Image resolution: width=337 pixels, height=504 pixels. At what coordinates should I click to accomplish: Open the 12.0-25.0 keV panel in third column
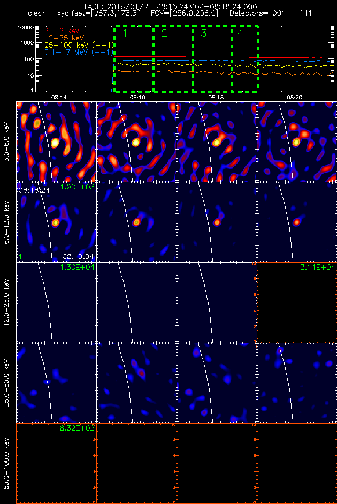pos(217,302)
